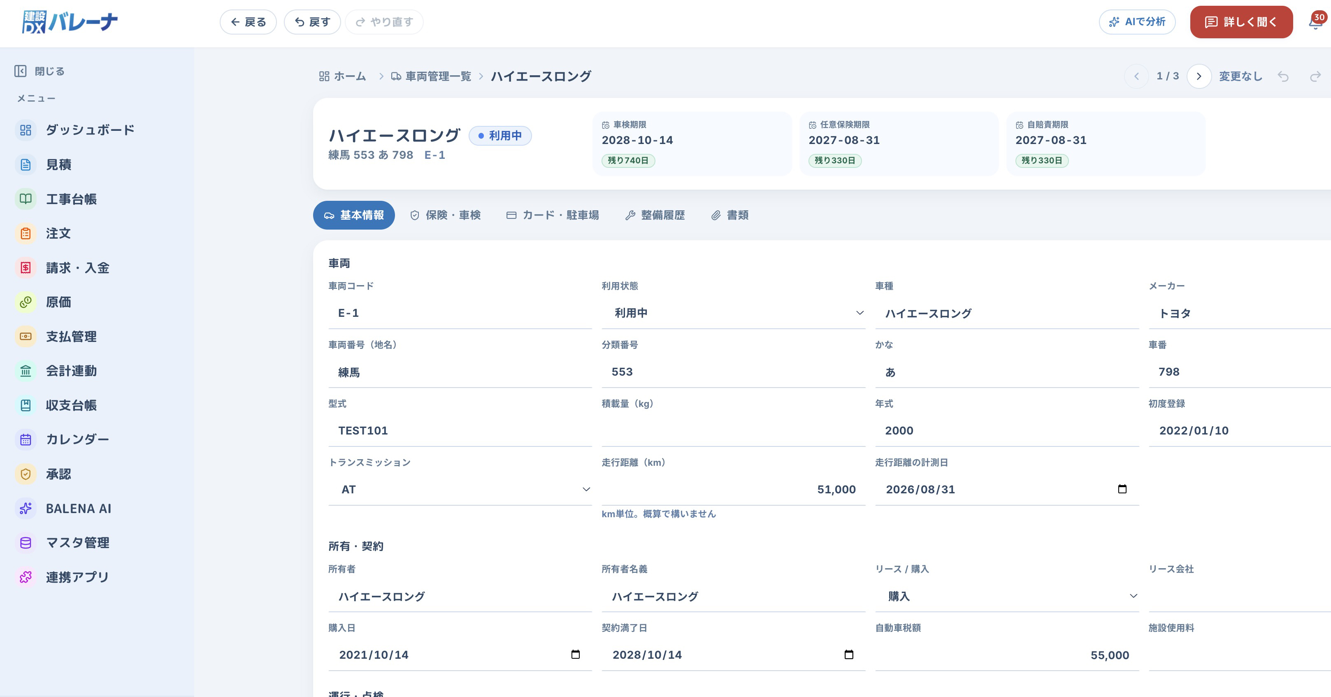Click the 請求・入金 icon
1331x697 pixels.
pyautogui.click(x=26, y=267)
